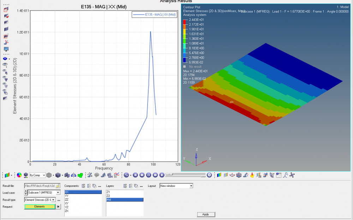Click the striped panel with Vx icon
The image size is (353, 220).
tap(259, 175)
